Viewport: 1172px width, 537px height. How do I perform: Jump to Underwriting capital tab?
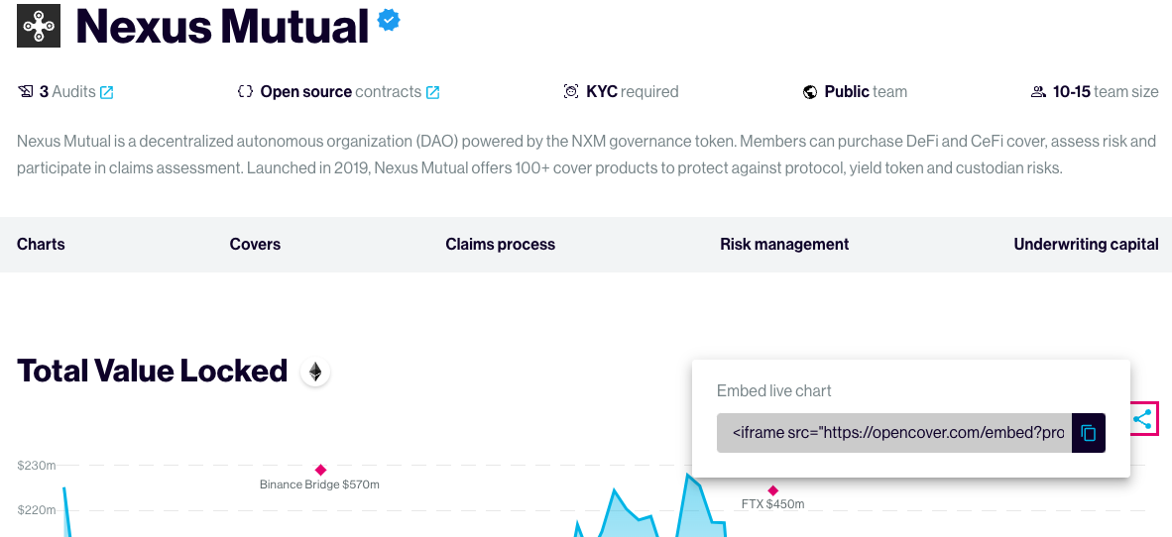[1086, 245]
